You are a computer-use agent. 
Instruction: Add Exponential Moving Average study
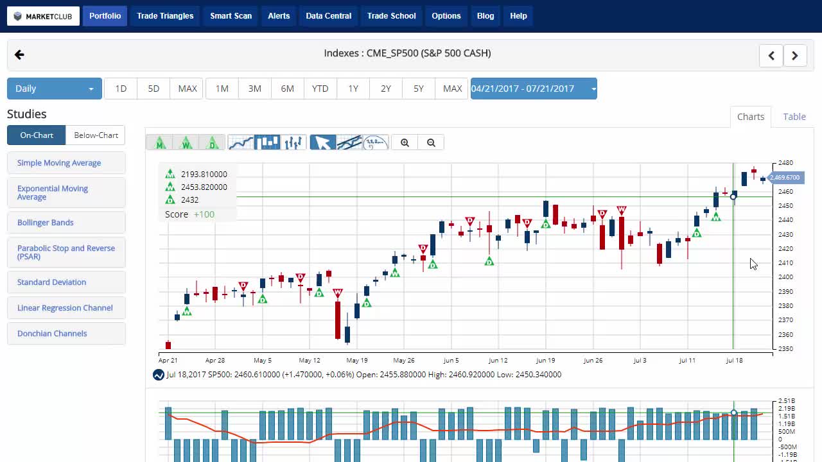(x=66, y=193)
